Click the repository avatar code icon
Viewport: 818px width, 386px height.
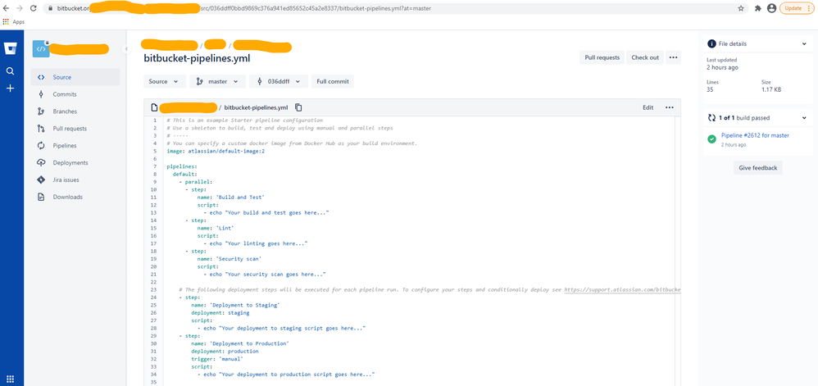click(x=41, y=48)
